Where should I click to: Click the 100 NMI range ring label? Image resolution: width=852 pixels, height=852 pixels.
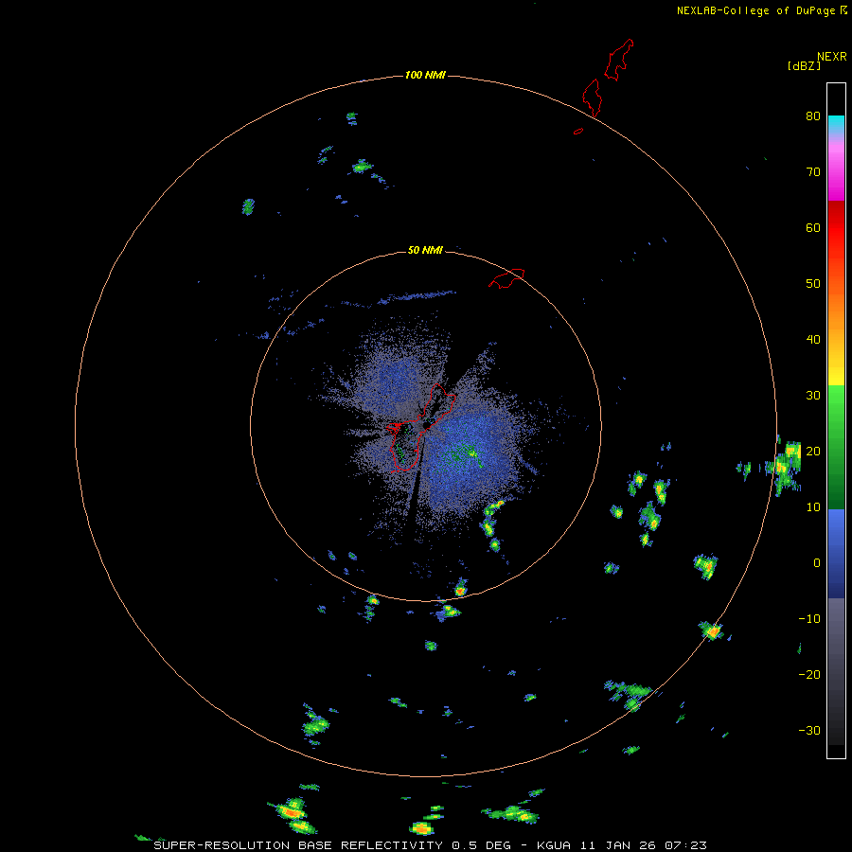point(425,75)
